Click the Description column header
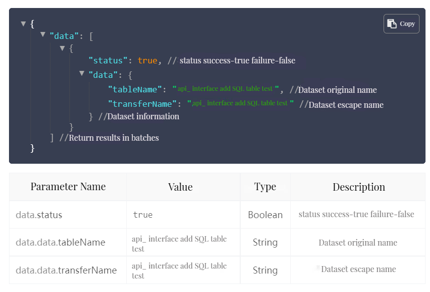430x292 pixels. pos(359,187)
